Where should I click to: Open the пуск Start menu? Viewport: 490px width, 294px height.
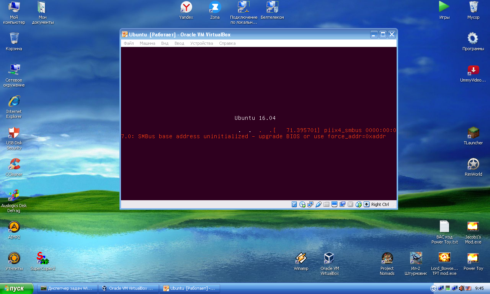click(17, 288)
